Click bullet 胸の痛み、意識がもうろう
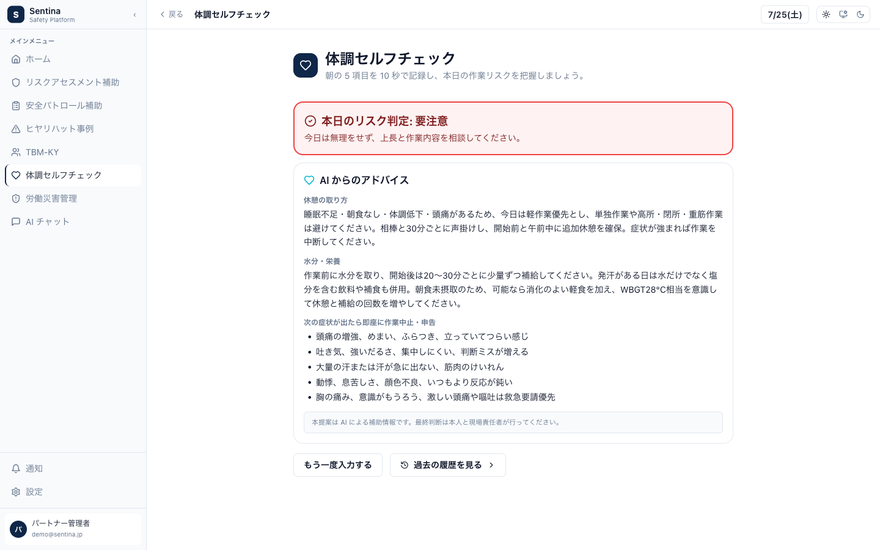This screenshot has width=880, height=550. [436, 397]
